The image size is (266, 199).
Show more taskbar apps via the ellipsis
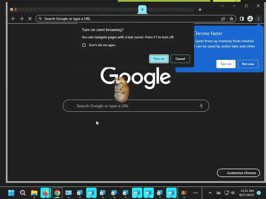click(196, 193)
